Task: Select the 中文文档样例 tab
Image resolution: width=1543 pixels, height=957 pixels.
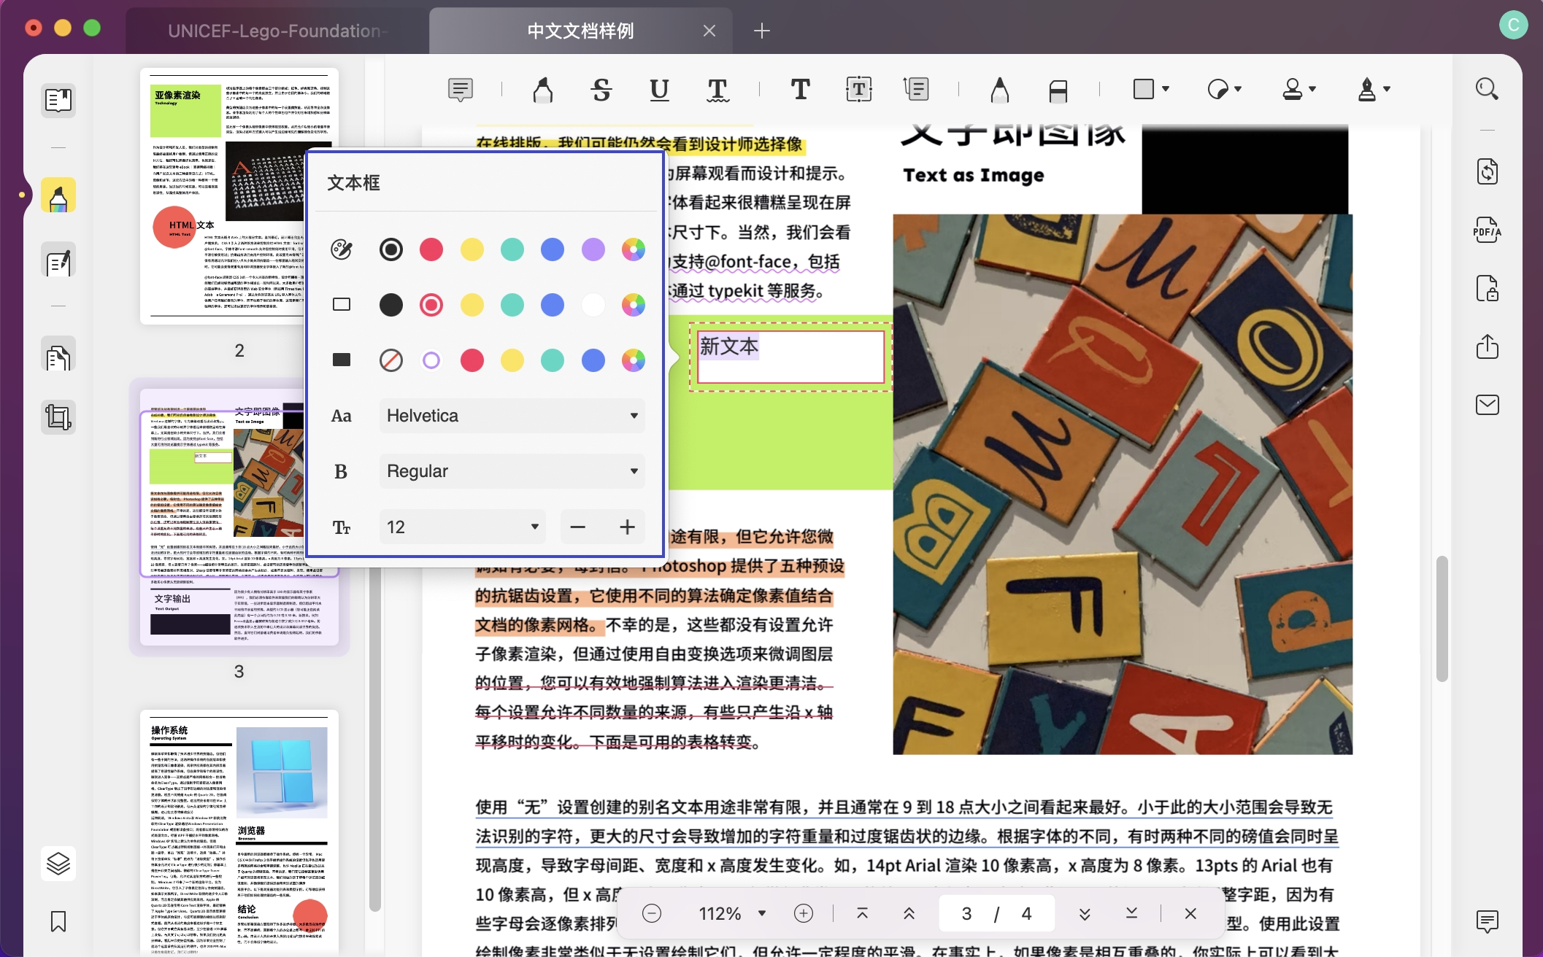Action: coord(580,31)
